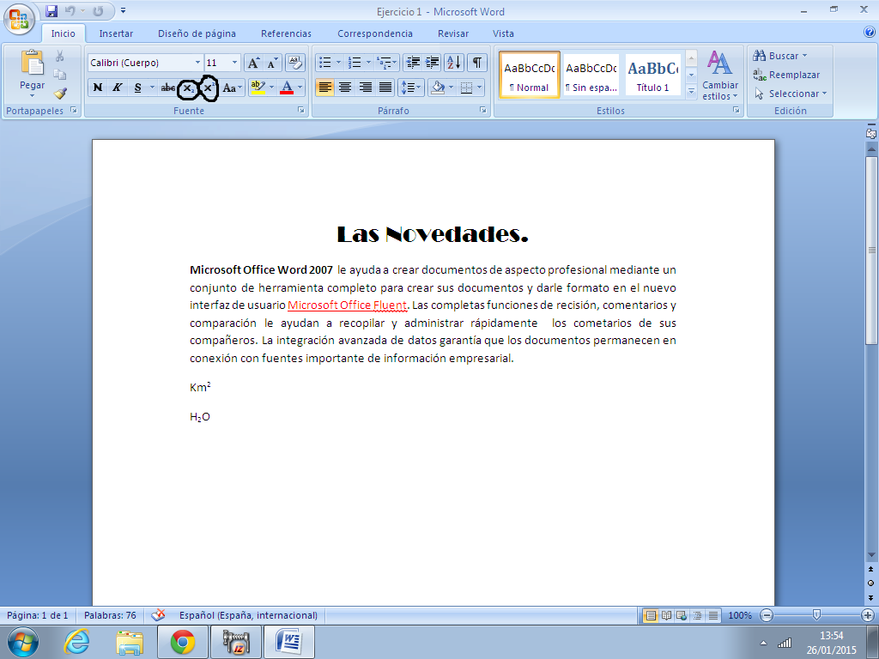
Task: Switch to the Insertar ribbon tab
Action: coord(116,33)
